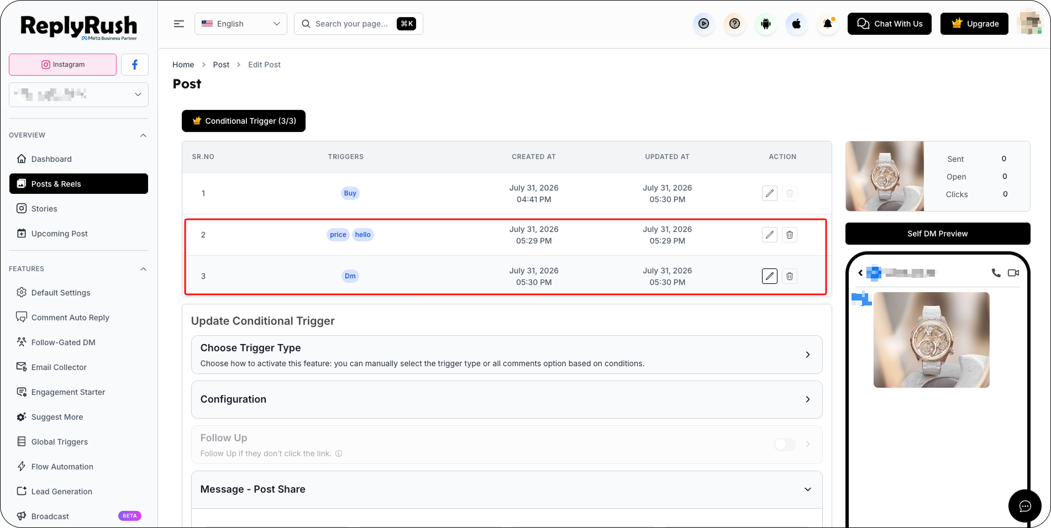The width and height of the screenshot is (1051, 528).
Task: Edit trigger row 2 price hello pencil
Action: point(770,235)
